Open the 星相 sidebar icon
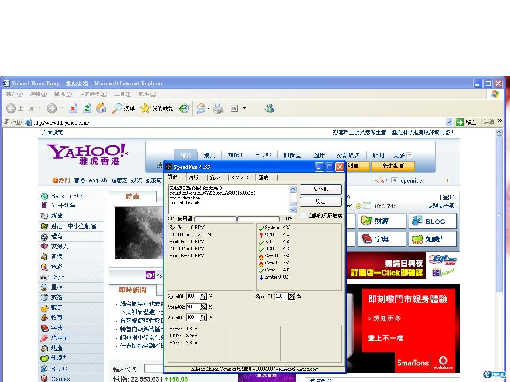The height and width of the screenshot is (382, 510). [44, 287]
